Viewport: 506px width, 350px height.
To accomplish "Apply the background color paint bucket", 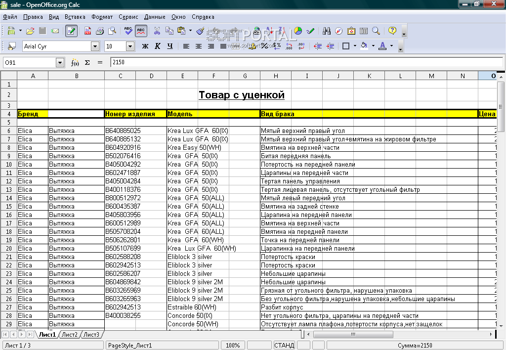I will (364, 46).
